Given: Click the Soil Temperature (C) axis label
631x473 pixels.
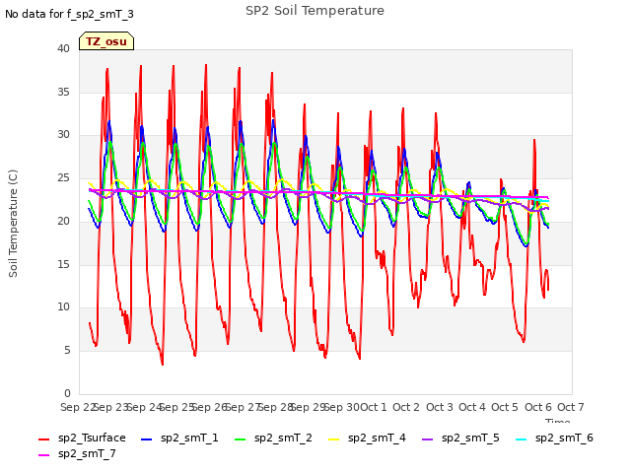Looking at the screenshot, I should coord(13,224).
